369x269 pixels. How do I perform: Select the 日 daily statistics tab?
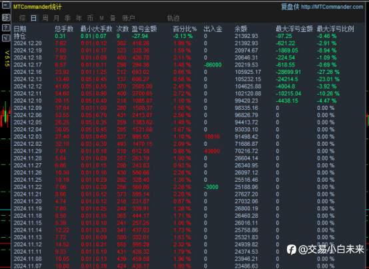pos(34,18)
